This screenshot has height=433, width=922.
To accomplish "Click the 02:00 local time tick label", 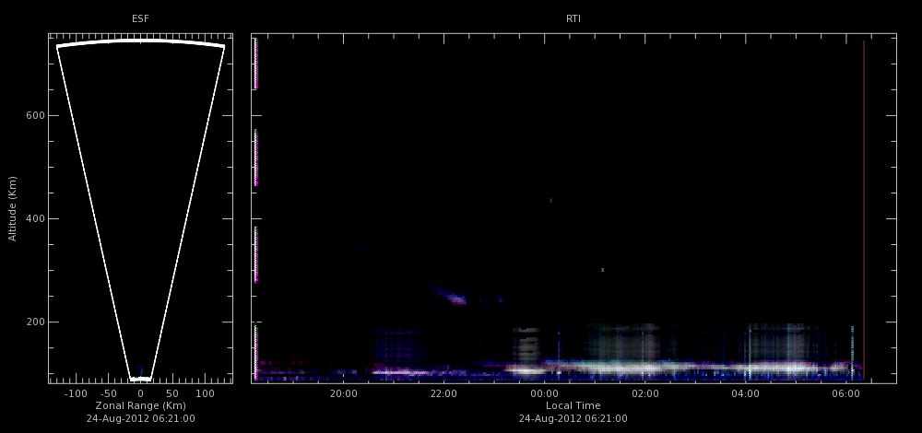I will pyautogui.click(x=645, y=393).
